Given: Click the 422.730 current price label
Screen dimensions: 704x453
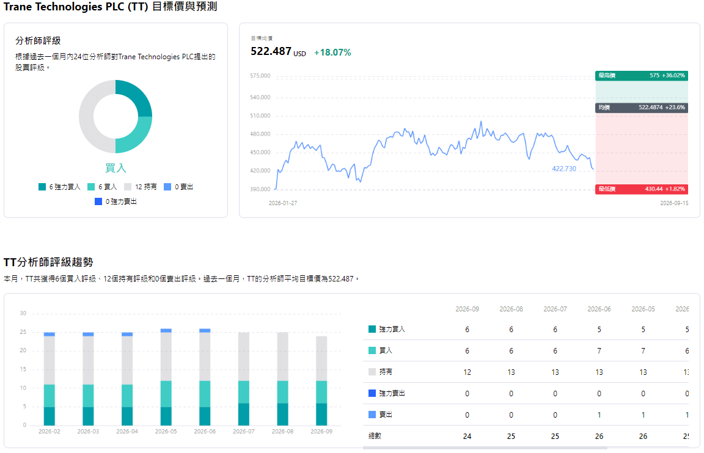Looking at the screenshot, I should [x=564, y=169].
